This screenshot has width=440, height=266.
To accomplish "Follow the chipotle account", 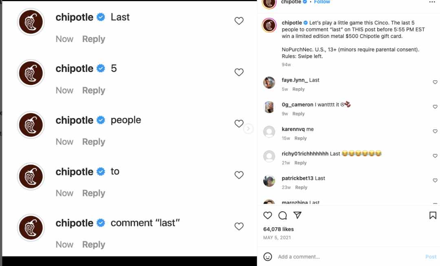I will 322,2.
